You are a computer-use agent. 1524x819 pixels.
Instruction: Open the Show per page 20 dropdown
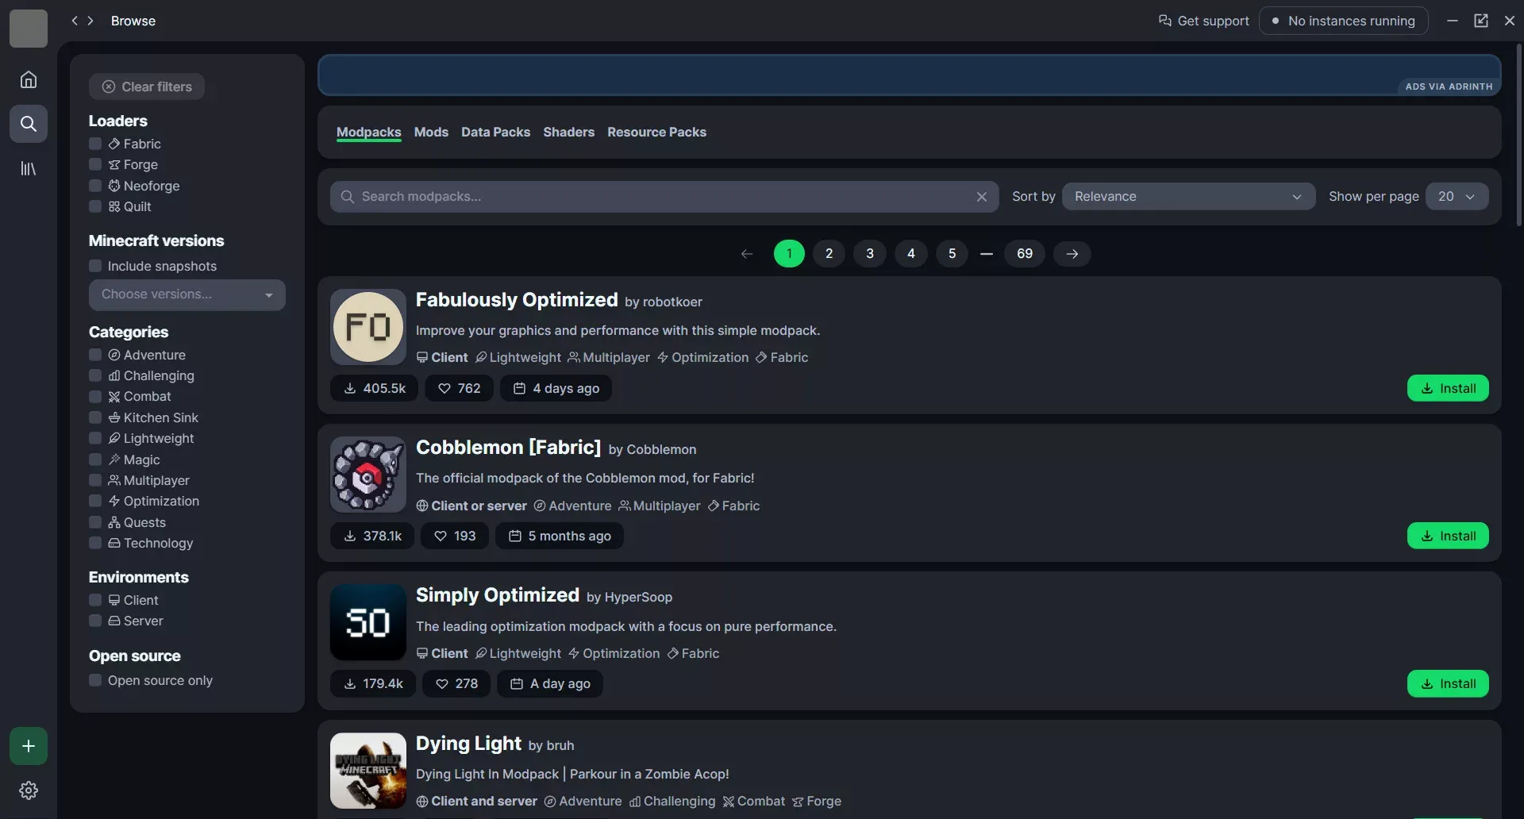click(x=1457, y=197)
